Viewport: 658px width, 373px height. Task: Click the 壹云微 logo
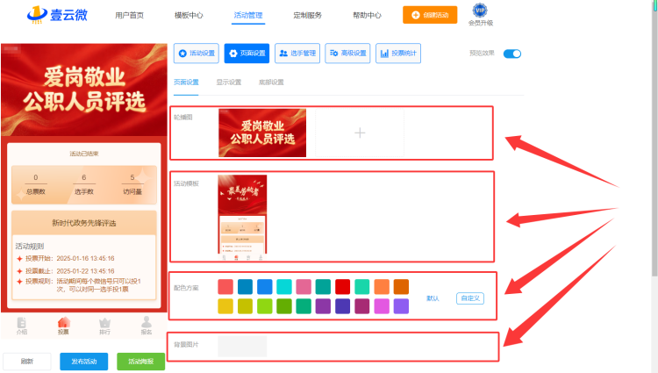(57, 15)
